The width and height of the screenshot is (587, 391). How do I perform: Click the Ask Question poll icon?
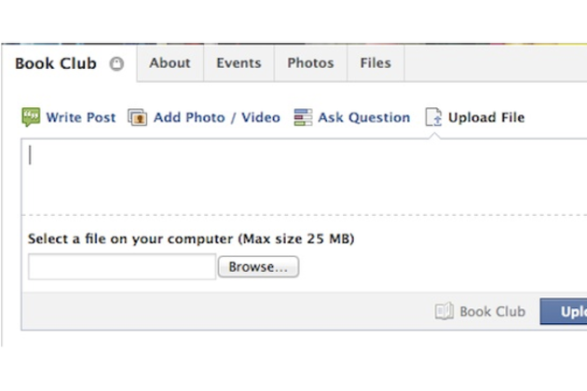[303, 118]
